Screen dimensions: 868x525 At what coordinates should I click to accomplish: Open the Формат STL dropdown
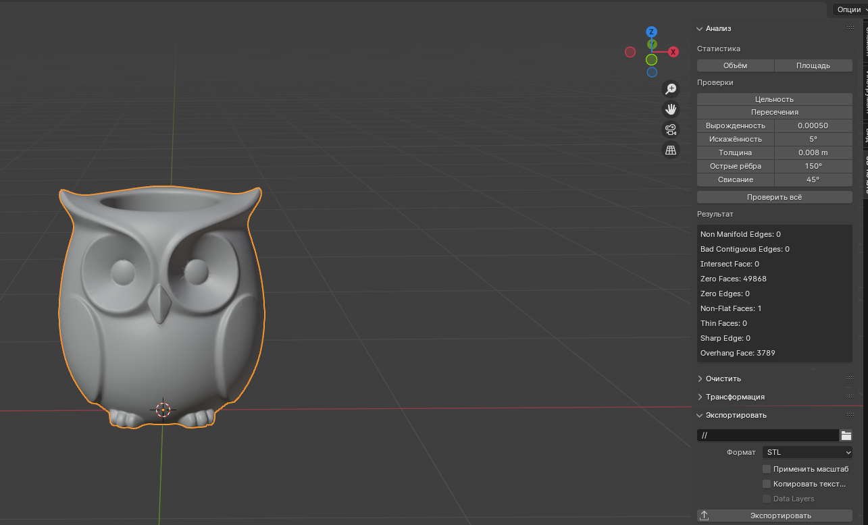807,452
